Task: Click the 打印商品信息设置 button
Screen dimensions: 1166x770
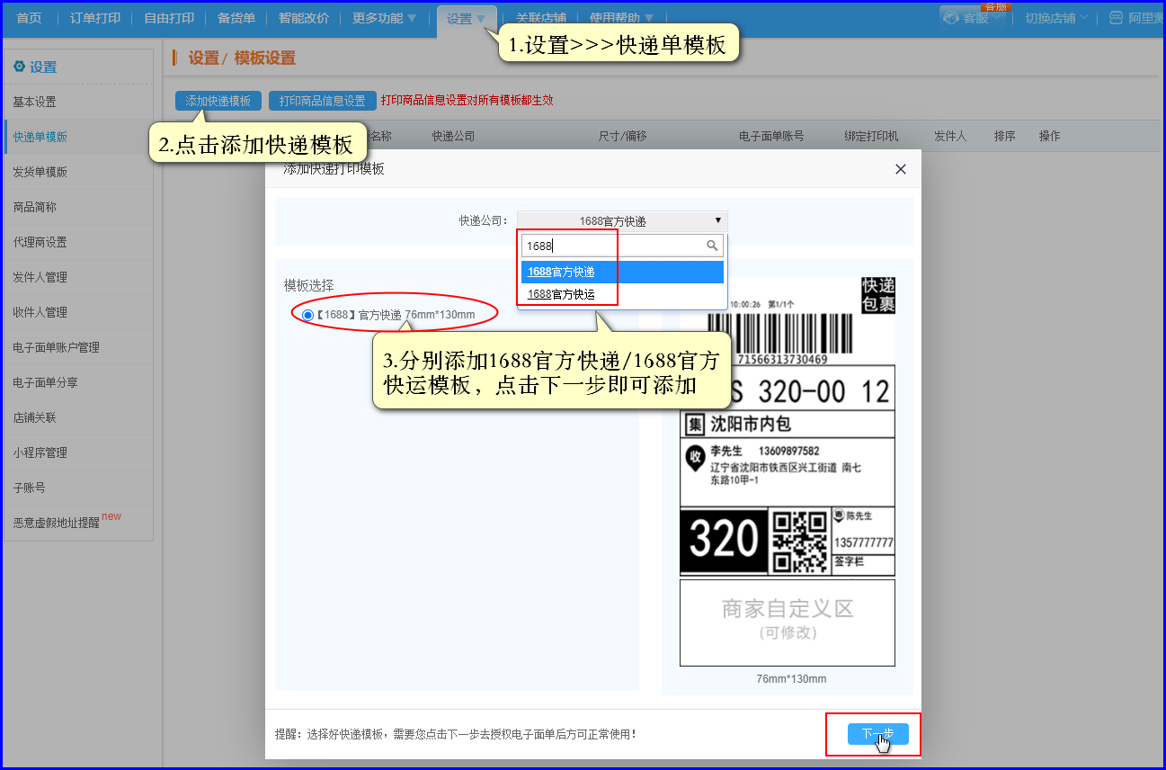Action: click(322, 101)
